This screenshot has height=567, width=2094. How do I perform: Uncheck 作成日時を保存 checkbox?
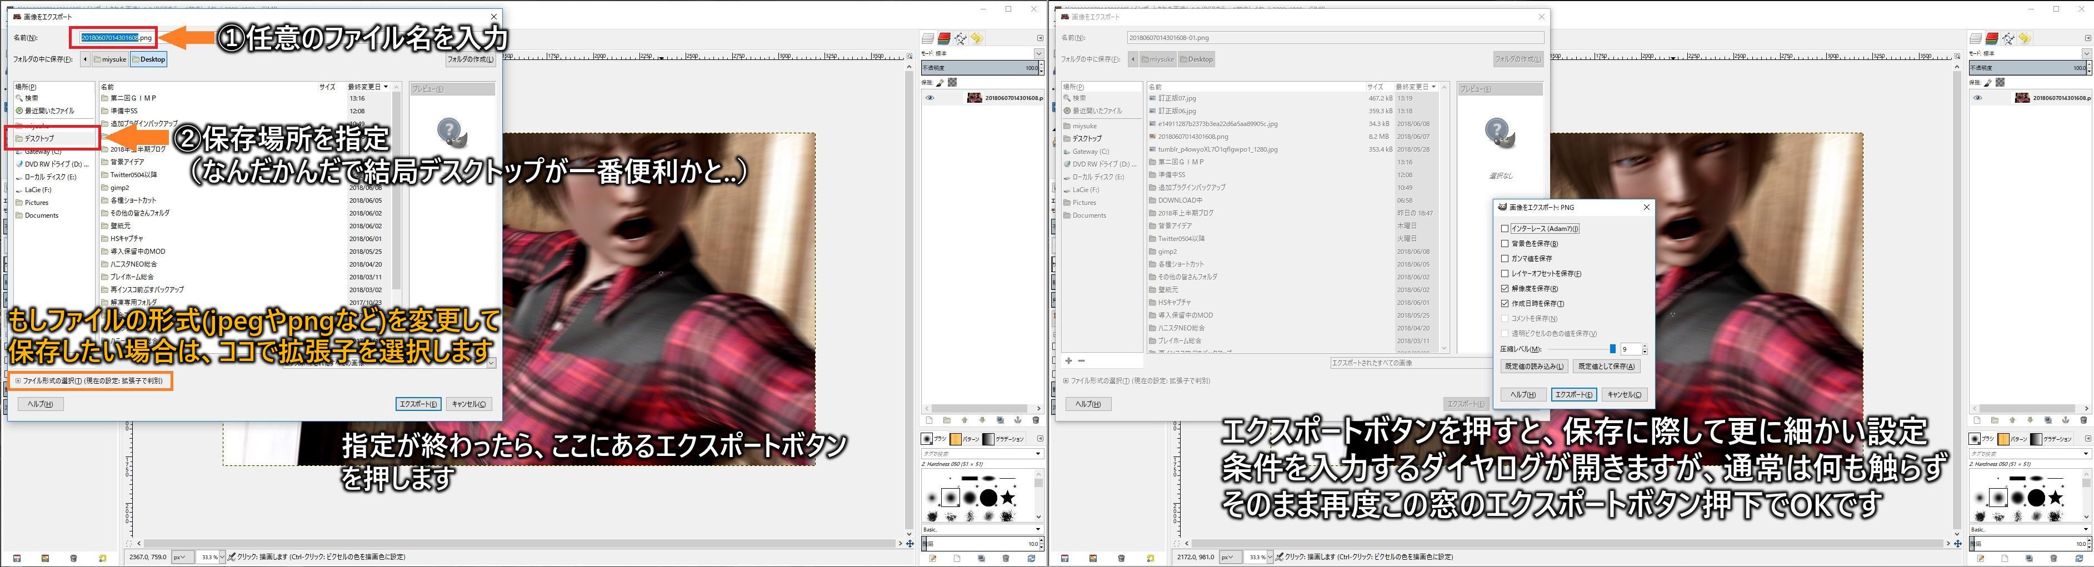point(1505,303)
